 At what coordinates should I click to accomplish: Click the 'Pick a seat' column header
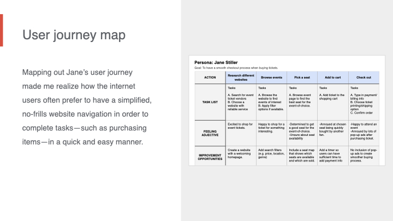pyautogui.click(x=302, y=77)
